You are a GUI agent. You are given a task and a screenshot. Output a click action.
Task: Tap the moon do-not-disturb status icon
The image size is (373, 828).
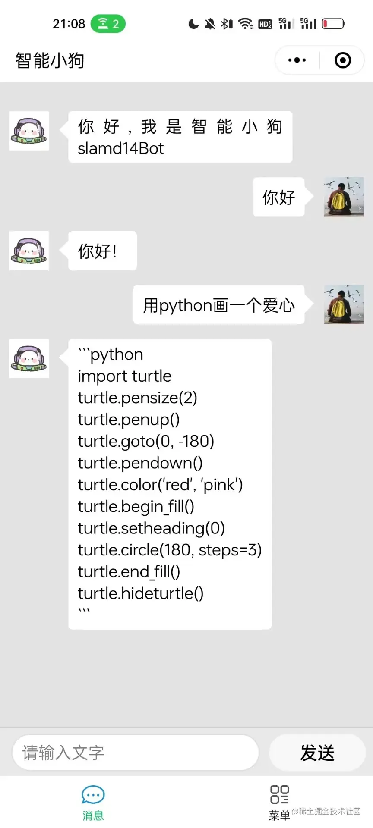tap(193, 24)
